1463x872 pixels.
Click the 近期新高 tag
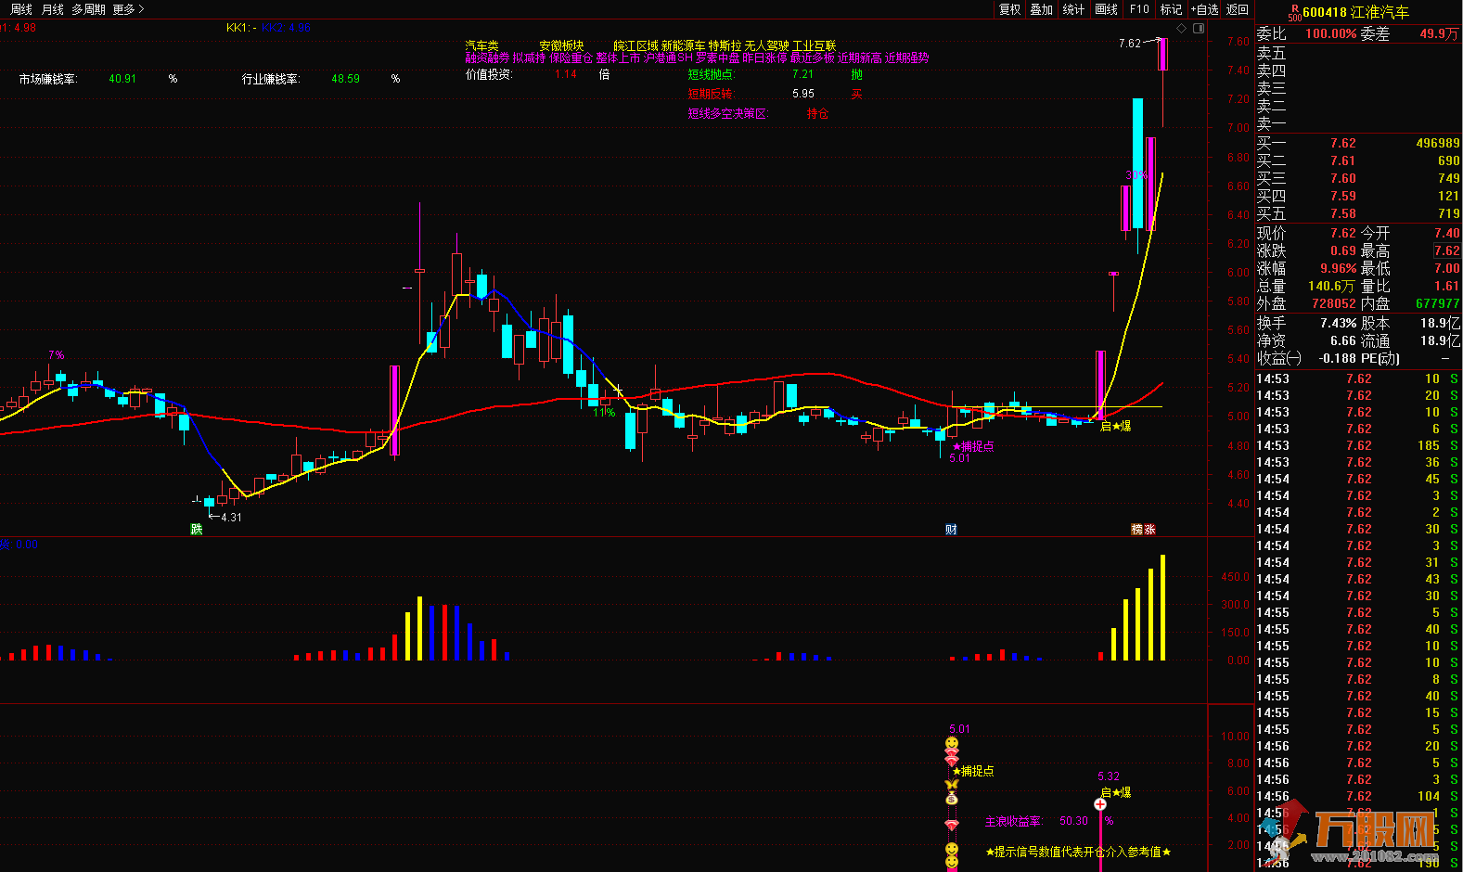point(860,58)
